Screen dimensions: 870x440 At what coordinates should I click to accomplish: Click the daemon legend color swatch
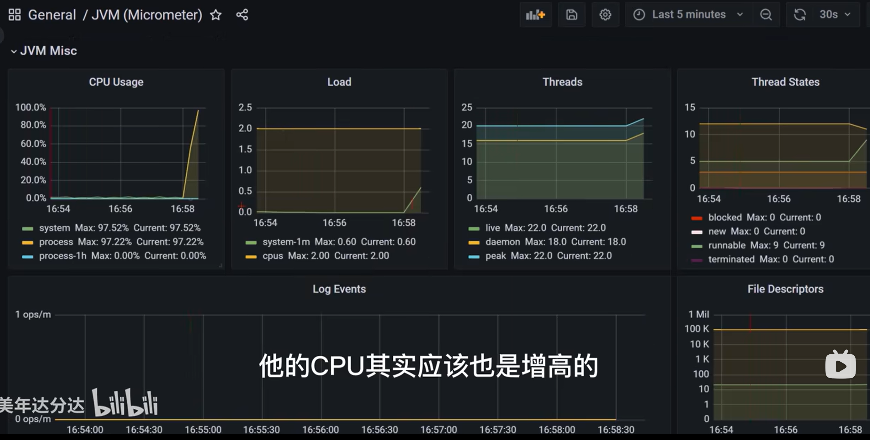[x=474, y=242]
